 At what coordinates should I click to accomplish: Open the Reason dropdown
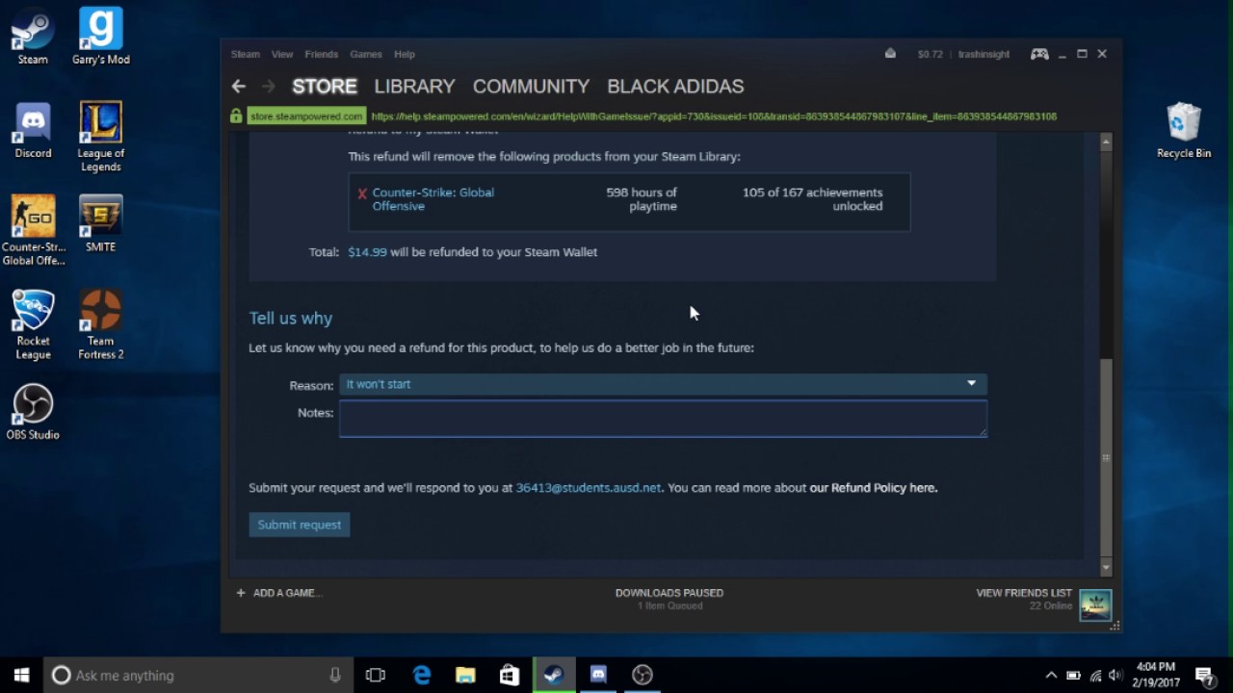663,384
